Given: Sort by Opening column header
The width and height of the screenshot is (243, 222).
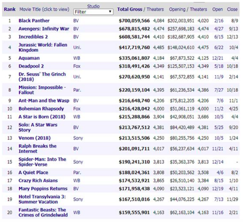Looking at the screenshot, I should (177, 9).
